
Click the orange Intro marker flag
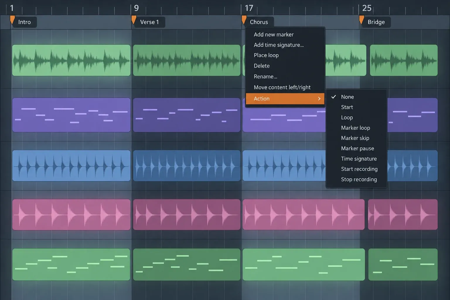[12, 20]
